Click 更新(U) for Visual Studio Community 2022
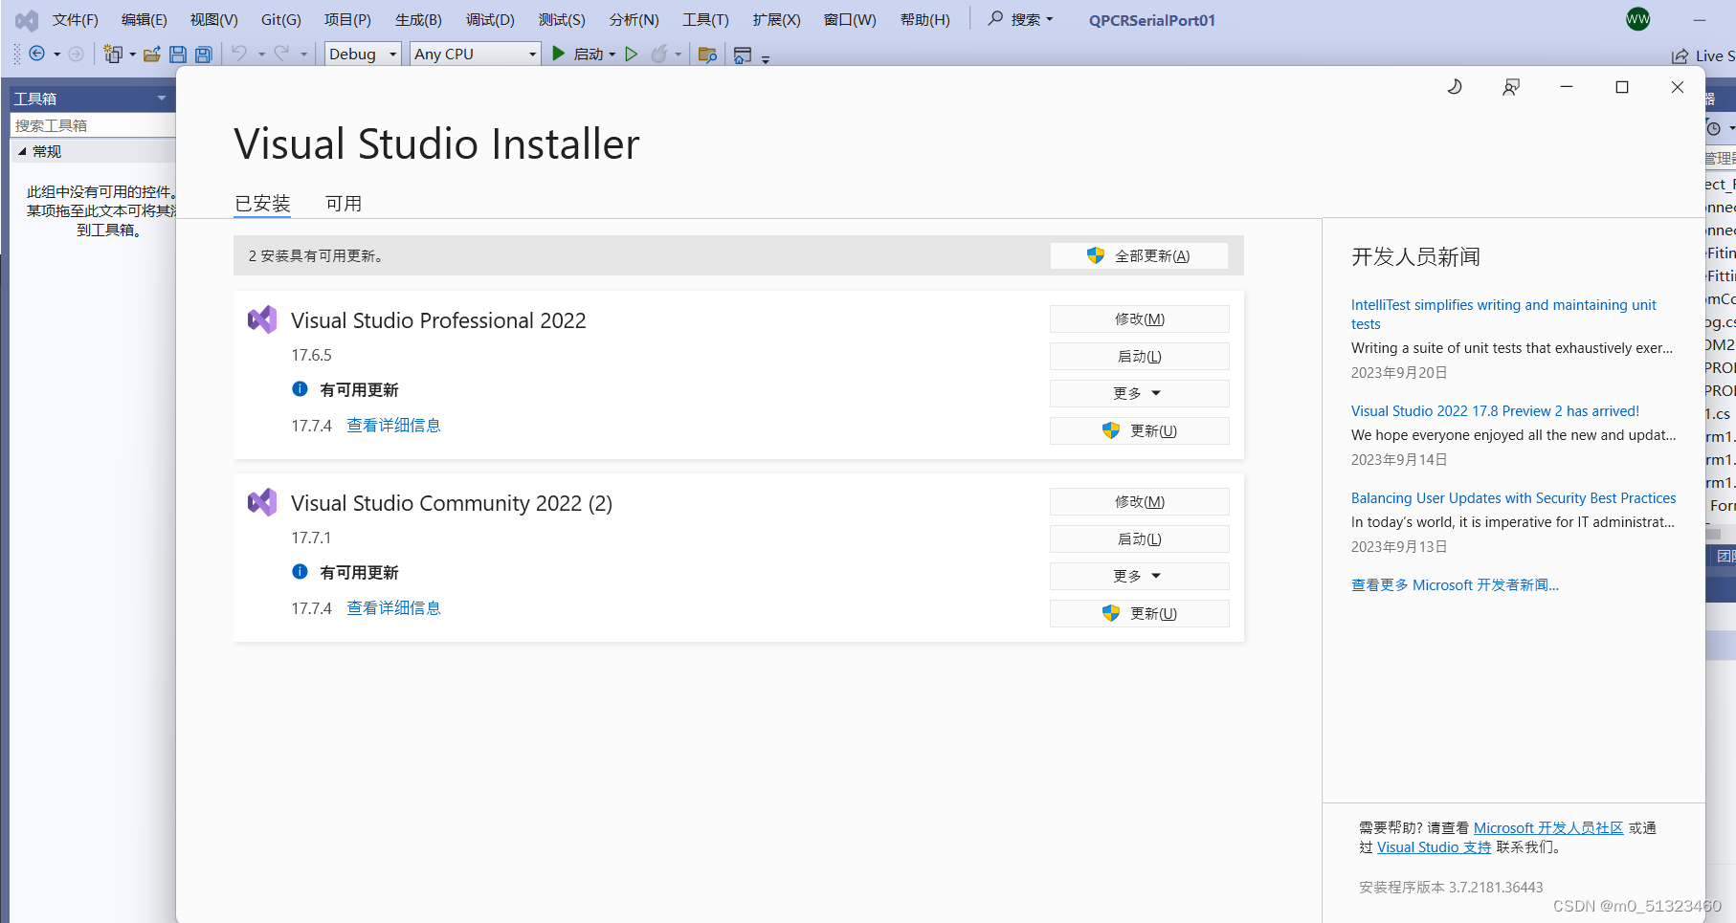 [1139, 613]
